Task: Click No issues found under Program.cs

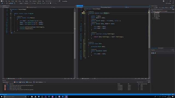Action: [11, 79]
